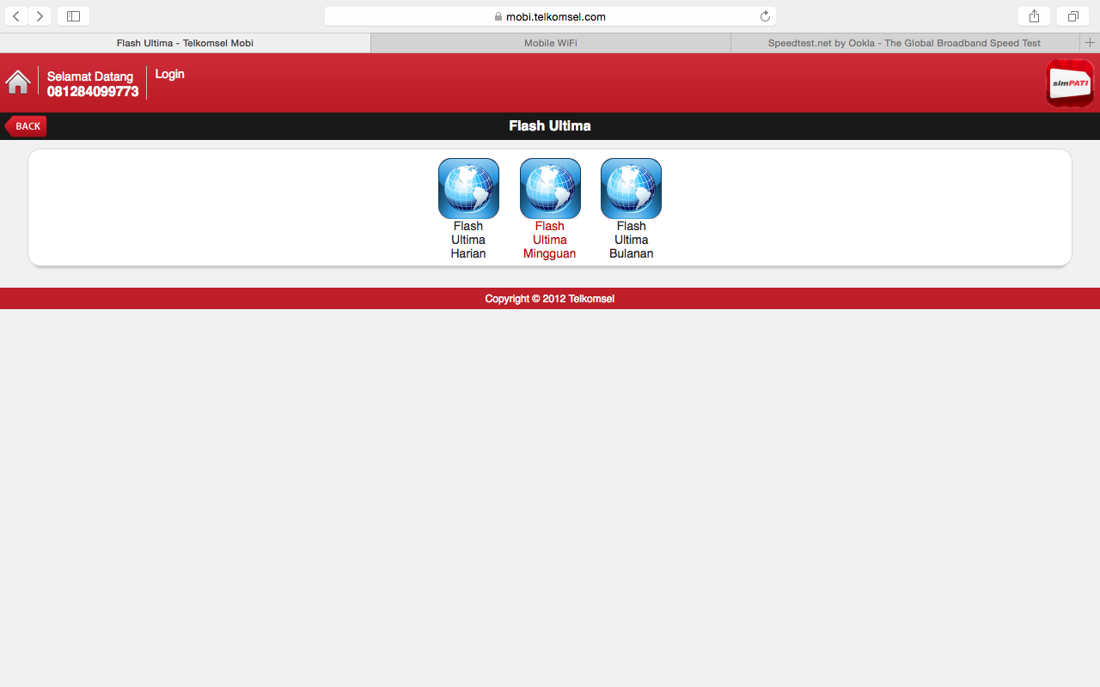Click the Selamat Datang greeting text
The height and width of the screenshot is (687, 1100).
[x=90, y=76]
